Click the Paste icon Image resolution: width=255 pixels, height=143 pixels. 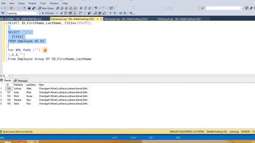click(x=90, y=8)
